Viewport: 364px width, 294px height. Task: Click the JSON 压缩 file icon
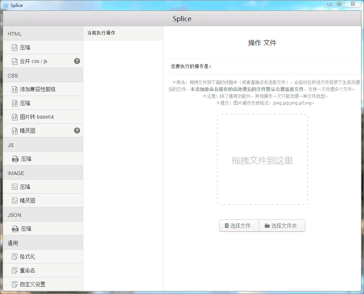point(15,229)
